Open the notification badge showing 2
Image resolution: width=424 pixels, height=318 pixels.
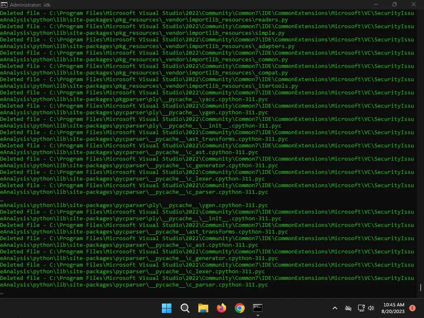(x=412, y=308)
